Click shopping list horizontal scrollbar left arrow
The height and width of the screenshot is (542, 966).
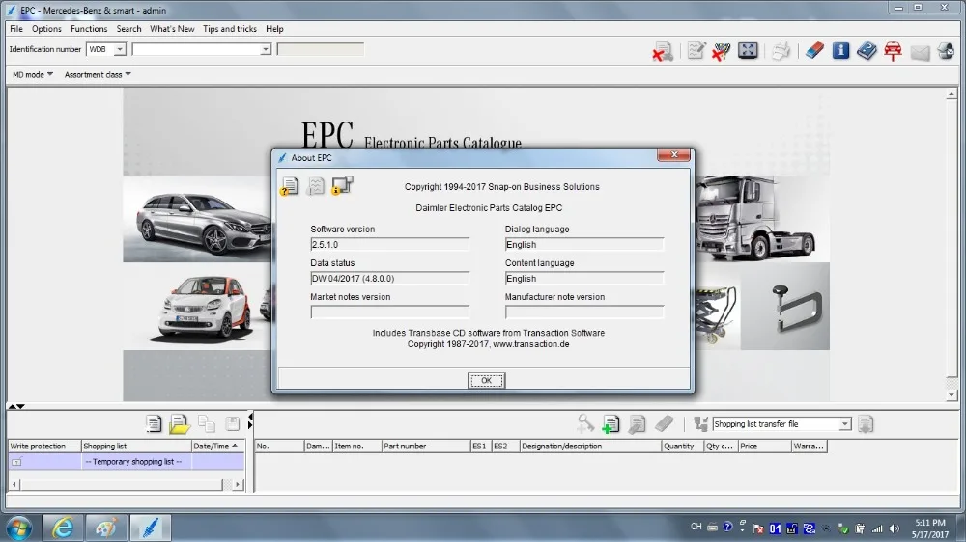14,485
